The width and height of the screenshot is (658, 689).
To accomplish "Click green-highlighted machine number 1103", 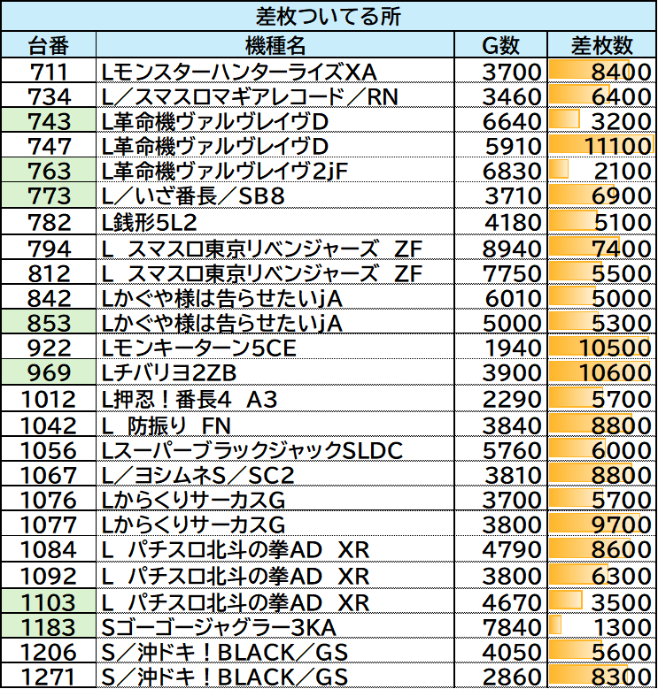I will (x=49, y=601).
